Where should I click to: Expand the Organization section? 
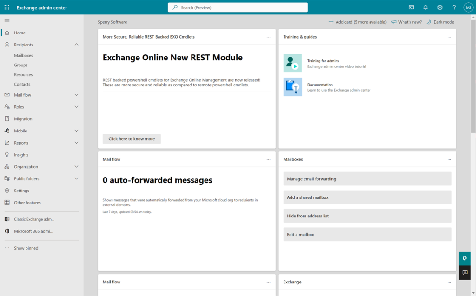(77, 166)
